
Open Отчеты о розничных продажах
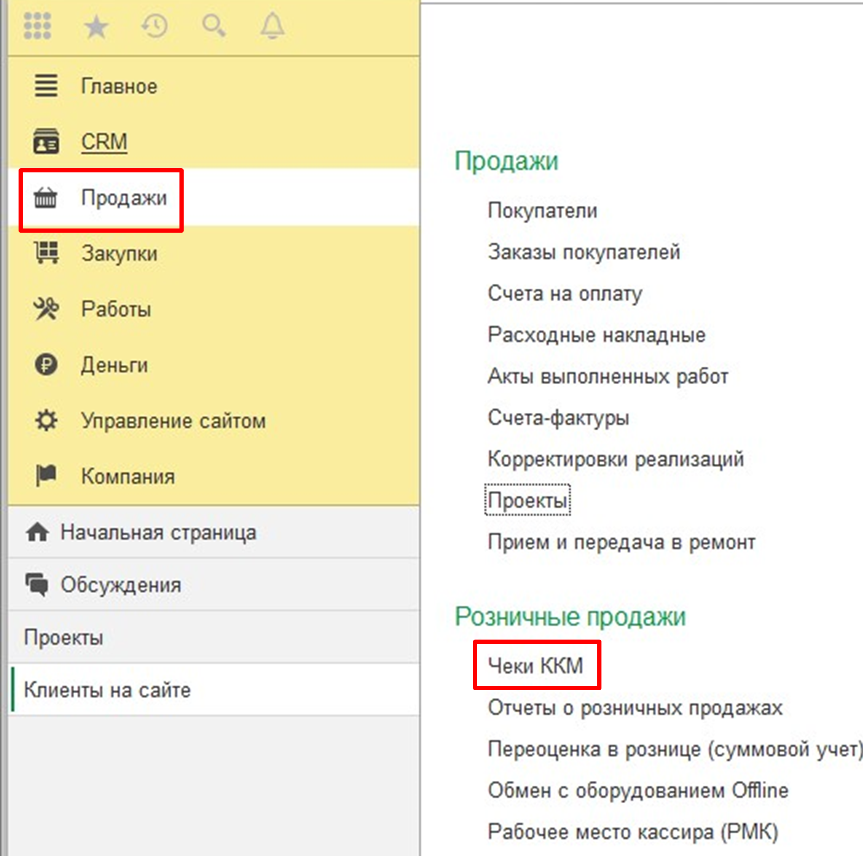click(x=635, y=708)
